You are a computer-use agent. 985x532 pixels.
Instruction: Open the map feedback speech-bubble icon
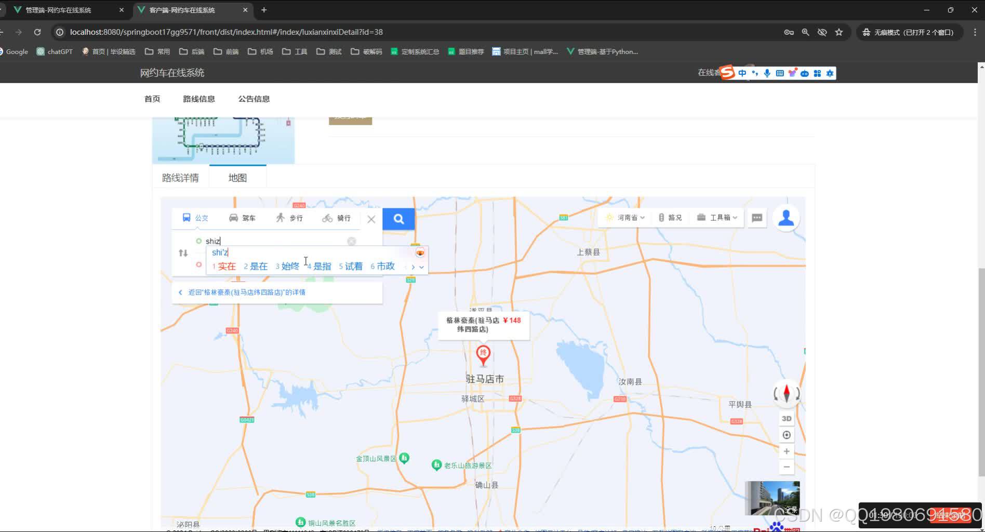coord(756,218)
